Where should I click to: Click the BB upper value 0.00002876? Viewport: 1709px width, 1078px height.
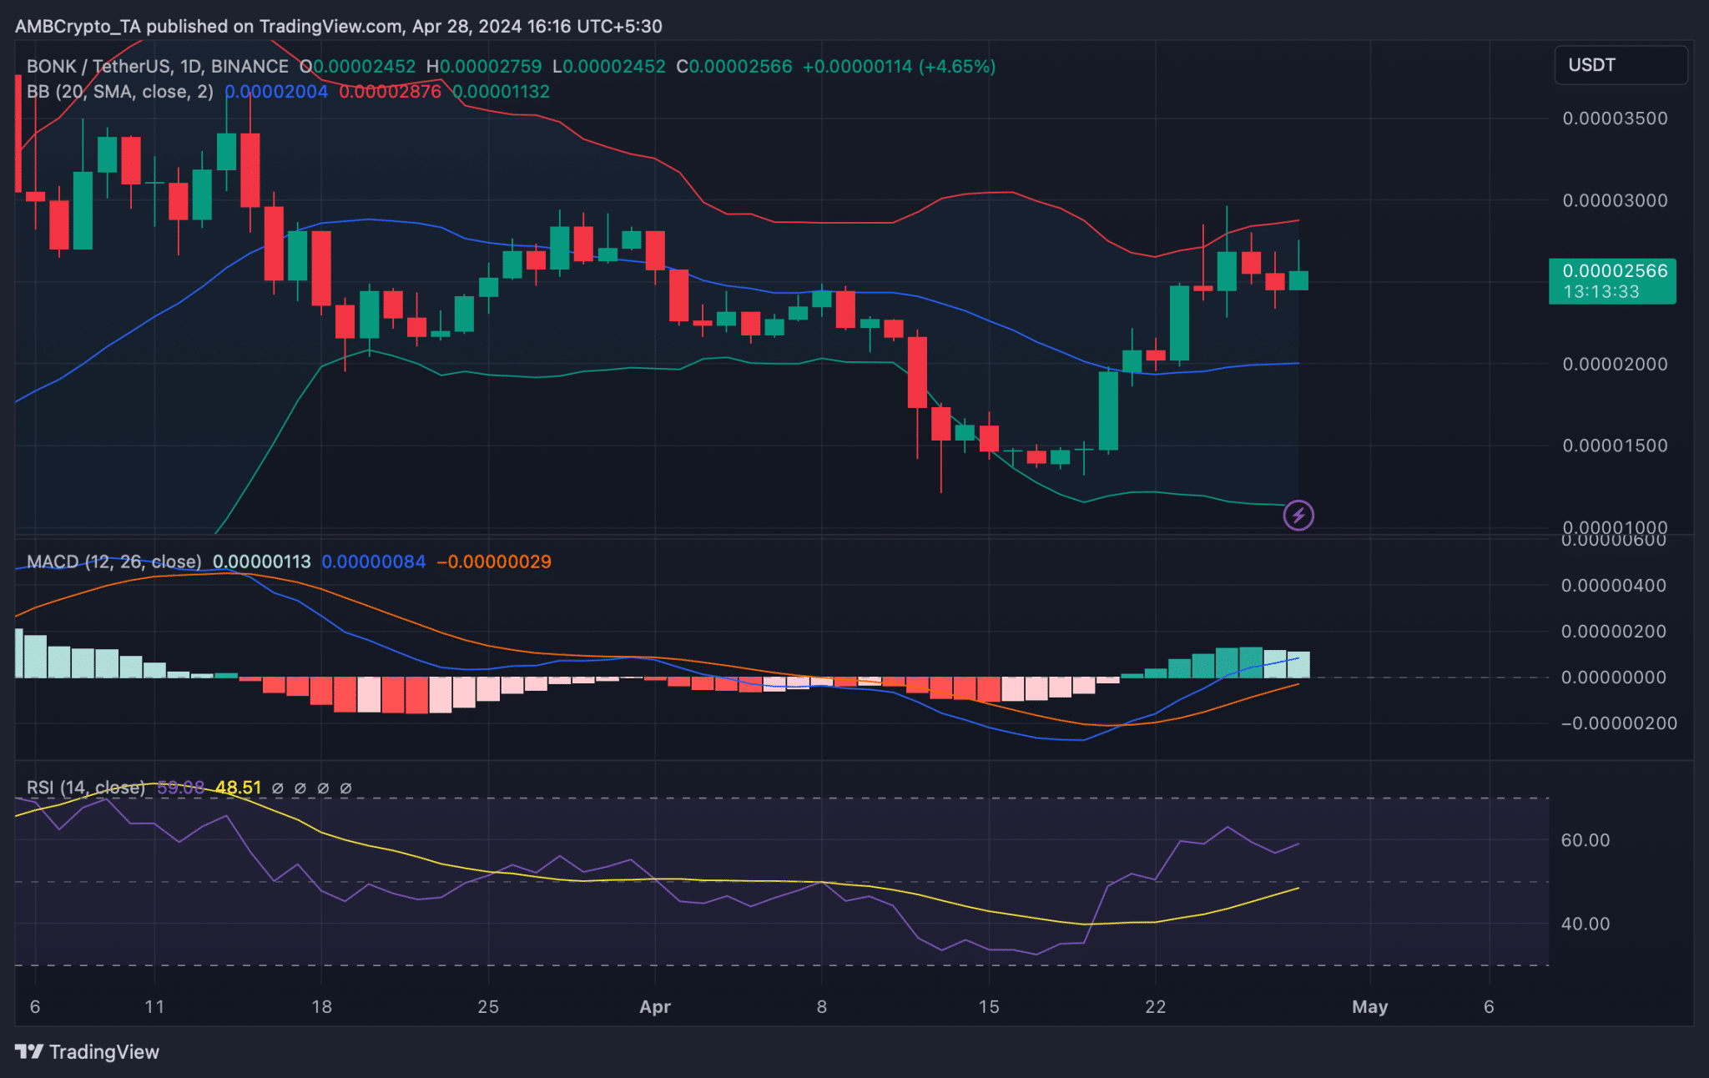[390, 92]
